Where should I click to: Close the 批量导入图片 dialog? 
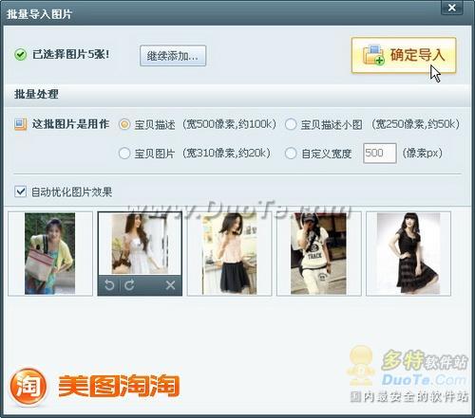(x=452, y=8)
